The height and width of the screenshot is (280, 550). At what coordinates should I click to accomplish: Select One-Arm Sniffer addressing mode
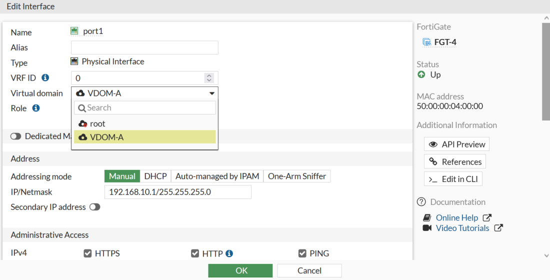[x=297, y=176]
